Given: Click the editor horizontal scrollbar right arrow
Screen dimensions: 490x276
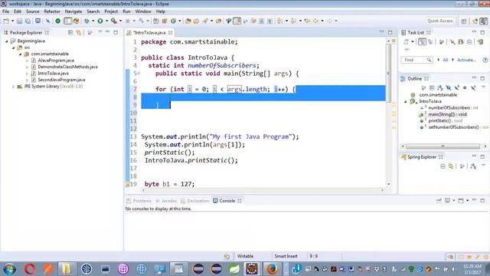Looking at the screenshot, I should click(382, 190).
